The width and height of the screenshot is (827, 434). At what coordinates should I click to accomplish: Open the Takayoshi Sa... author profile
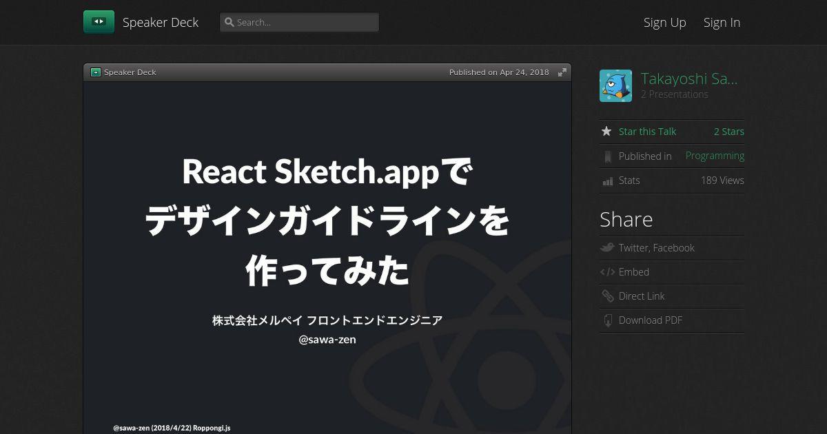pyautogui.click(x=689, y=79)
